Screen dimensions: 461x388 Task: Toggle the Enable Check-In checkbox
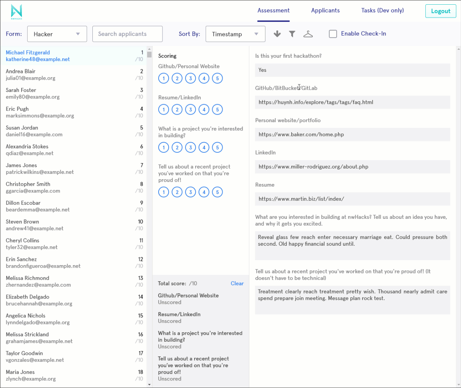[x=333, y=34]
